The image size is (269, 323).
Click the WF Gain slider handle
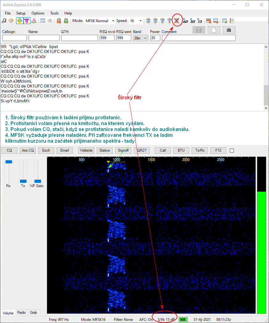[38, 181]
